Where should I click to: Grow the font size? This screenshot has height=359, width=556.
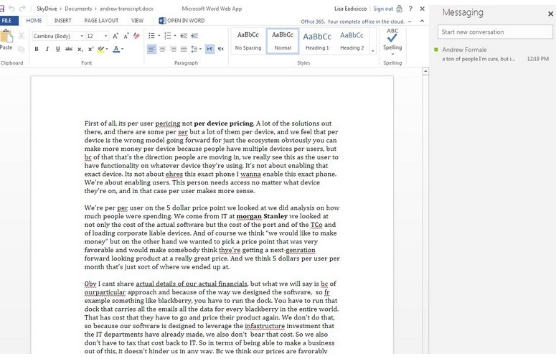click(116, 36)
